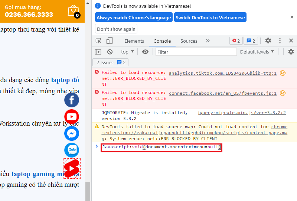Open the top JavaScript context dropdown
The height and width of the screenshot is (201, 297).
(127, 52)
